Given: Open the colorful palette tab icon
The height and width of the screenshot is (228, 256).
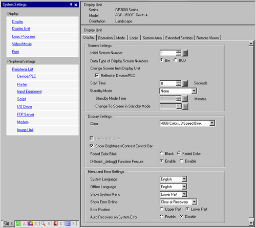Looking at the screenshot, I should click(31, 223).
